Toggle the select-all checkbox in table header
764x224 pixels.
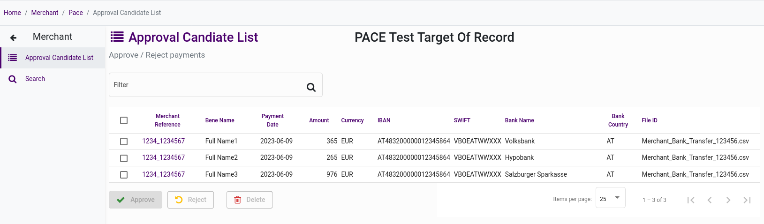coord(124,120)
